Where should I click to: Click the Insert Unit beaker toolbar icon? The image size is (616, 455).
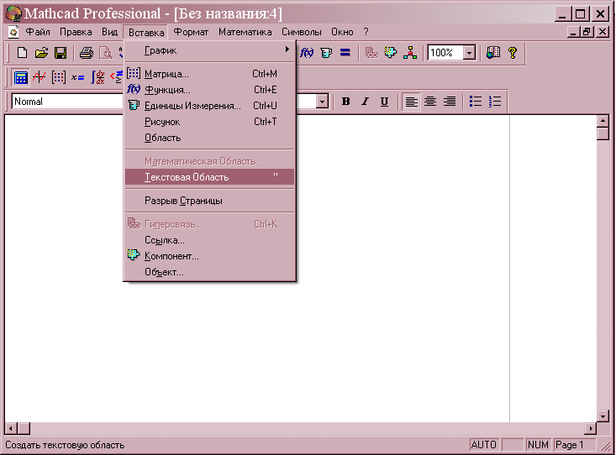(x=326, y=53)
